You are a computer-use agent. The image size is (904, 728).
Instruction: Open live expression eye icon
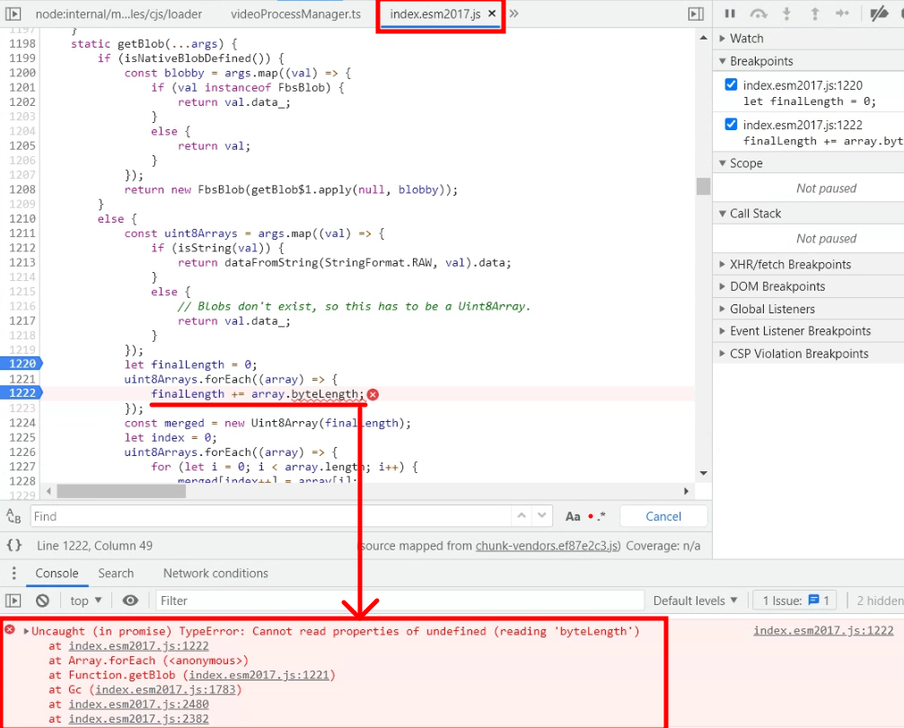[130, 601]
